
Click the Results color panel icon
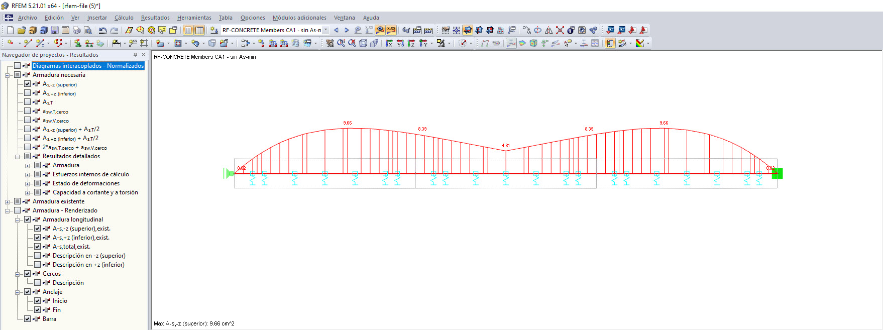pos(610,43)
